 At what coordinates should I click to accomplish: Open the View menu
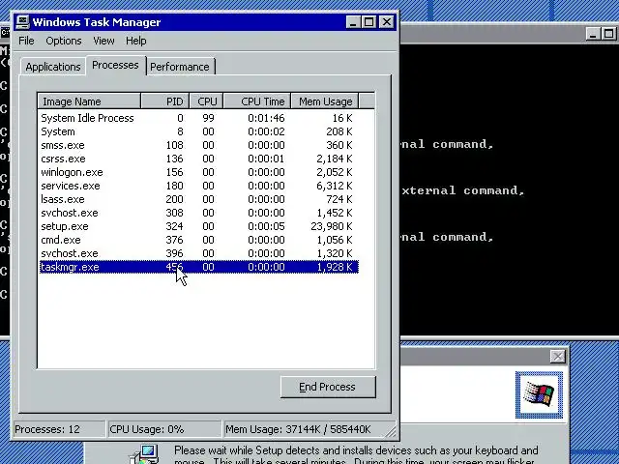[x=103, y=41]
